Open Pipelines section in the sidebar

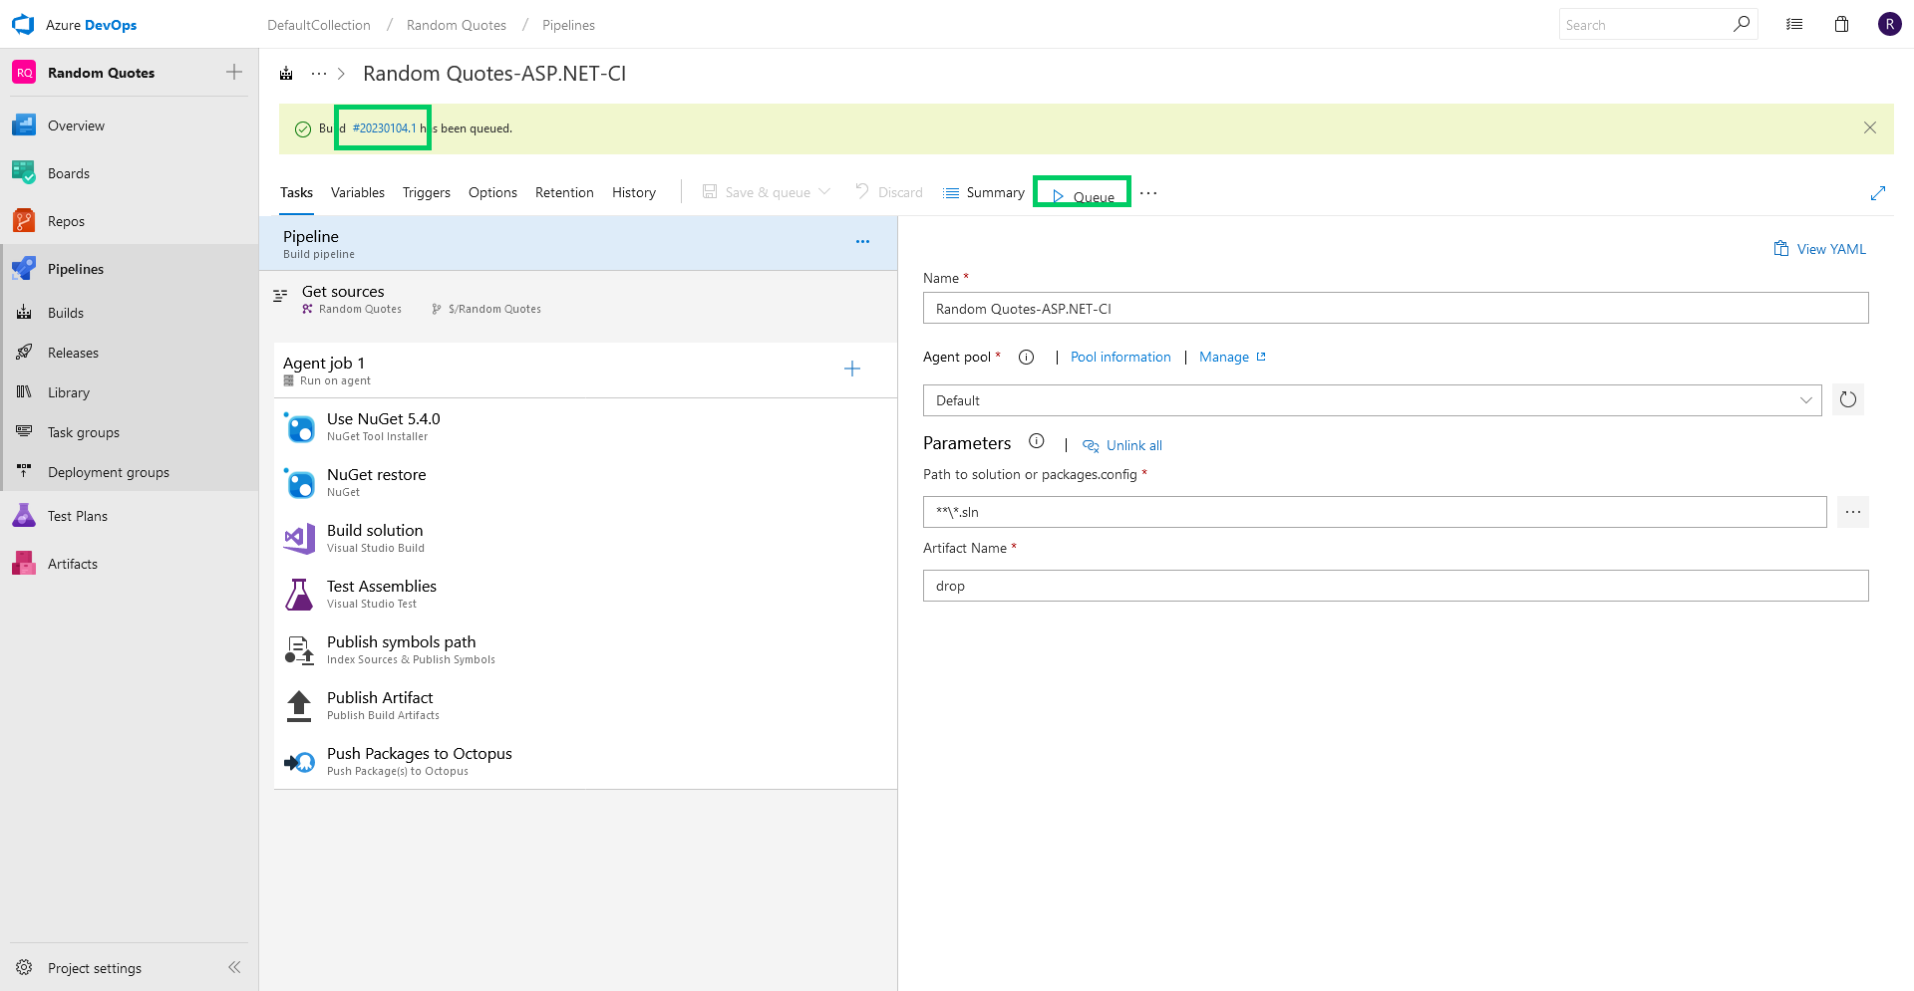click(76, 269)
